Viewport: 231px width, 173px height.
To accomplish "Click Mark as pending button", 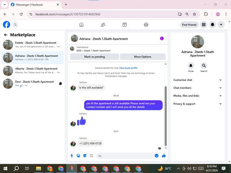I will pyautogui.click(x=94, y=57).
